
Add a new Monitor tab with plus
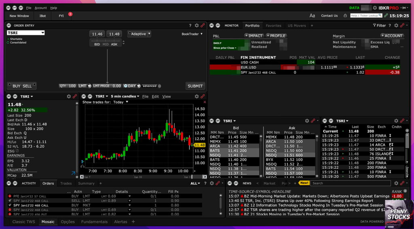[x=312, y=25]
